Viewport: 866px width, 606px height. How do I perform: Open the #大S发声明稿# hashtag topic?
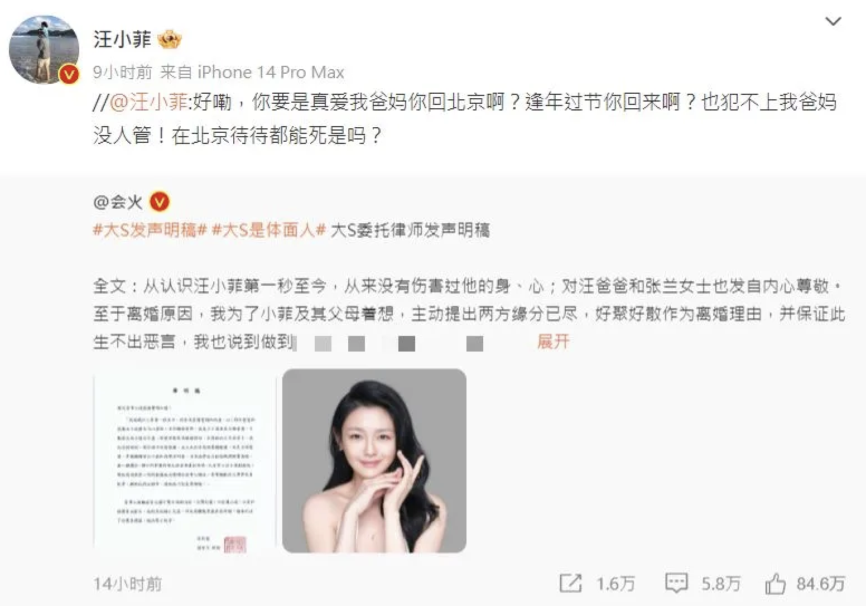[x=150, y=230]
